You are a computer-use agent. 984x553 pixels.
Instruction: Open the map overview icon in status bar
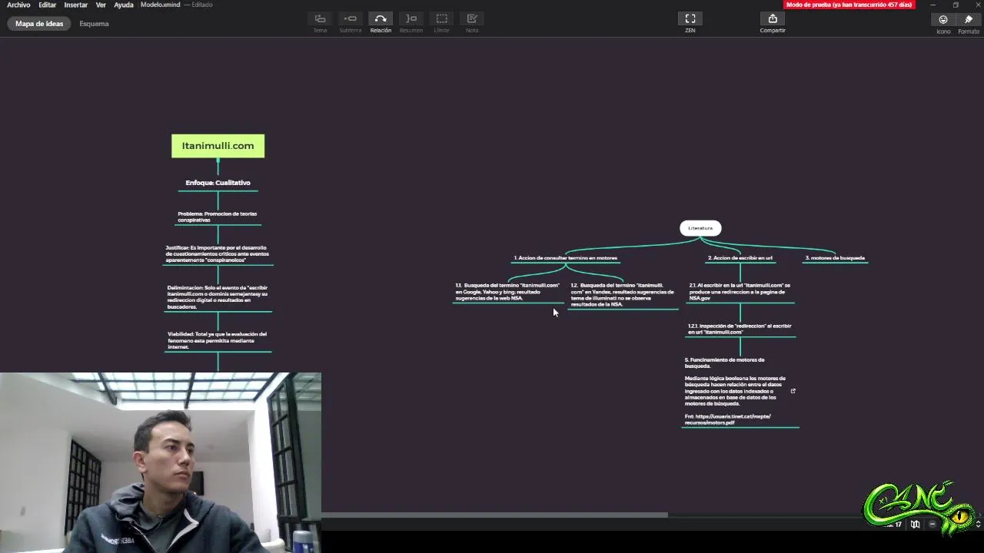[x=915, y=525]
